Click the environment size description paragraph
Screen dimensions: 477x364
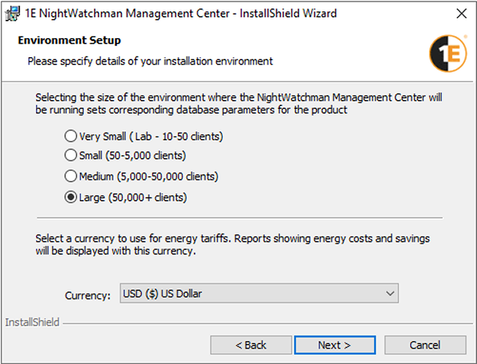238,104
